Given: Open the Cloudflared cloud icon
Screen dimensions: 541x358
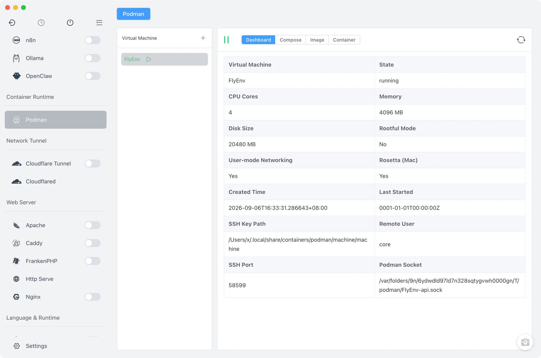Looking at the screenshot, I should coord(16,181).
